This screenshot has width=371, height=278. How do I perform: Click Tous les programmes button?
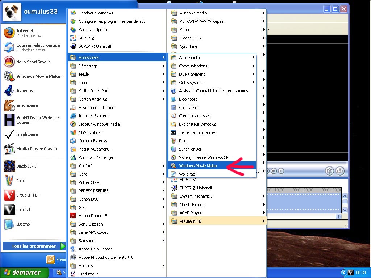click(x=34, y=246)
